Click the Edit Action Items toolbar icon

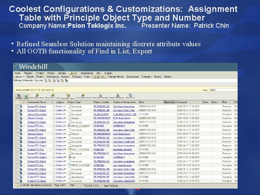(37, 95)
